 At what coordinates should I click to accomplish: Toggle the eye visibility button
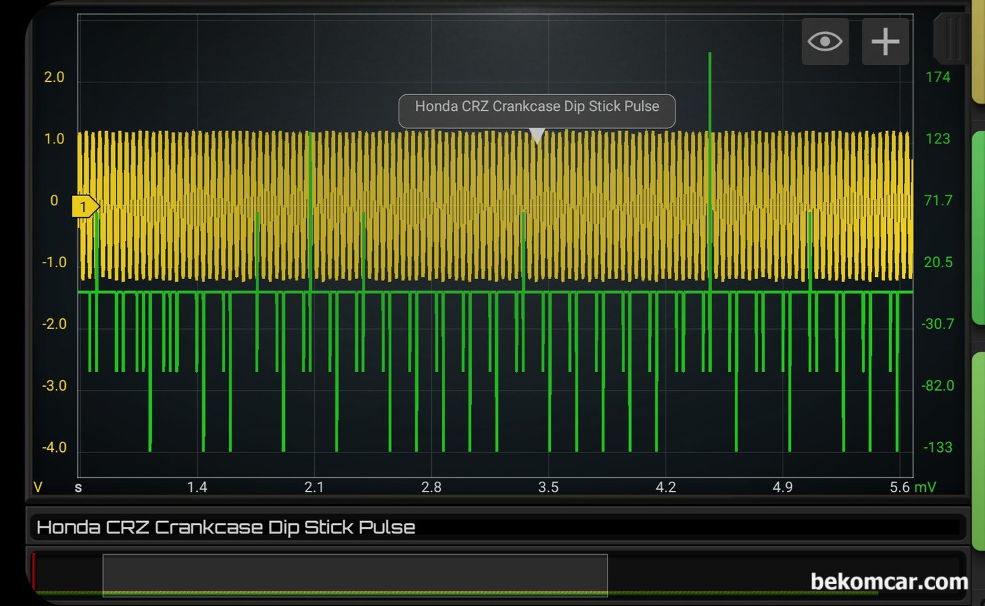pyautogui.click(x=825, y=42)
